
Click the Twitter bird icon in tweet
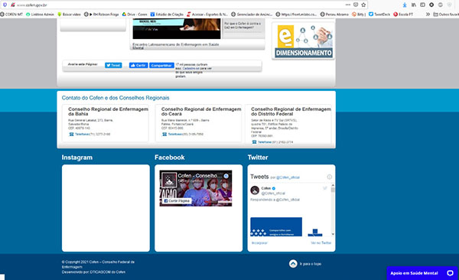[x=325, y=188]
